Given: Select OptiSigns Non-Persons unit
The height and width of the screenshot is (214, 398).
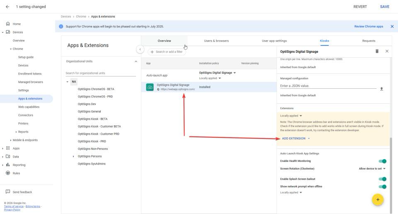Looking at the screenshot, I should 92,149.
